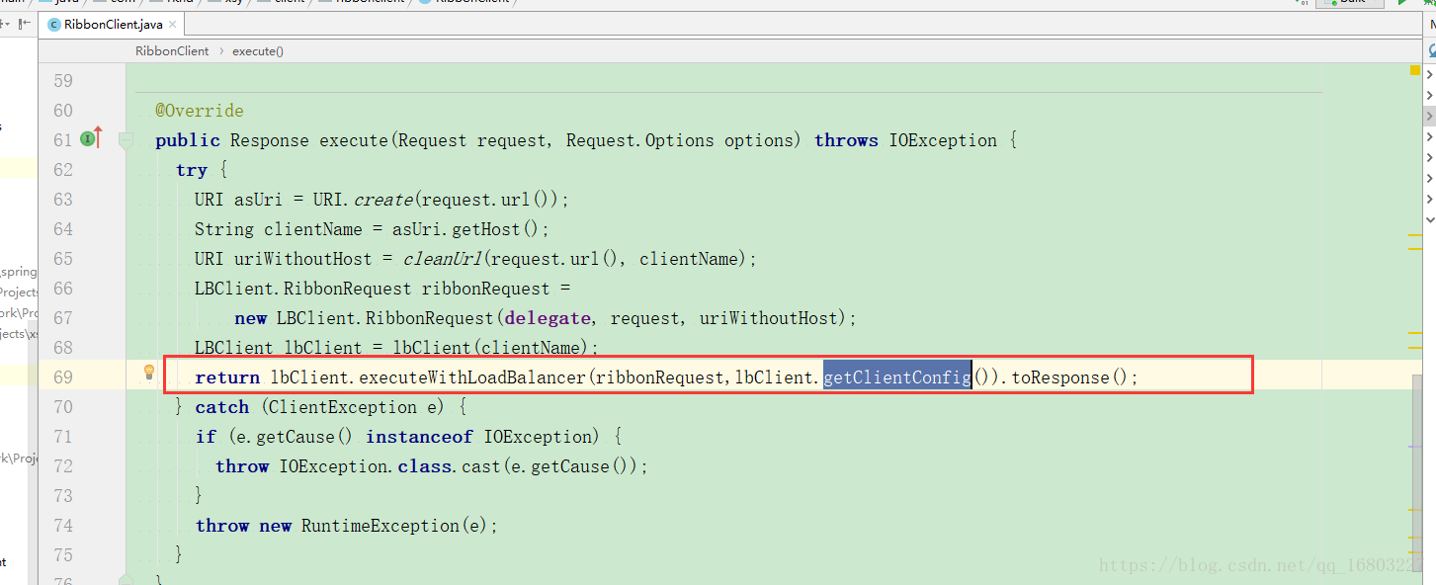
Task: Expand the highlighted node in right panel
Action: point(1429,117)
